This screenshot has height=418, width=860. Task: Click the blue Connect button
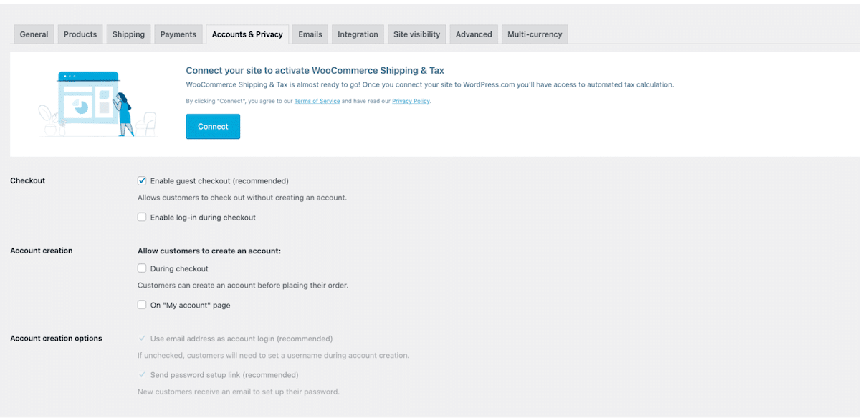pyautogui.click(x=213, y=127)
